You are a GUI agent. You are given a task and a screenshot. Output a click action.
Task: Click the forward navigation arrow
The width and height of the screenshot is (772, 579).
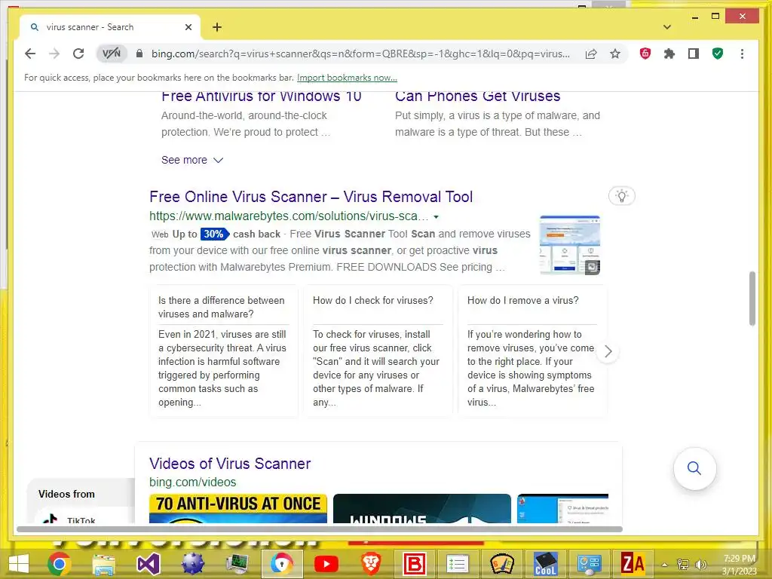54,54
